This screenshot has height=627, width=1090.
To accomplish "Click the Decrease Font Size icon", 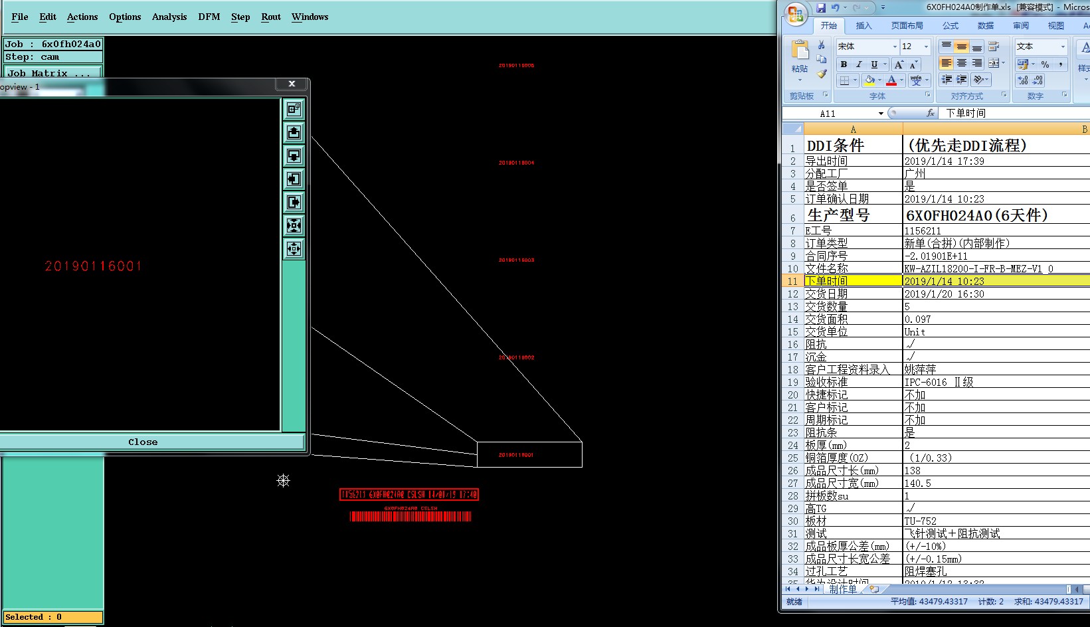I will (x=913, y=64).
